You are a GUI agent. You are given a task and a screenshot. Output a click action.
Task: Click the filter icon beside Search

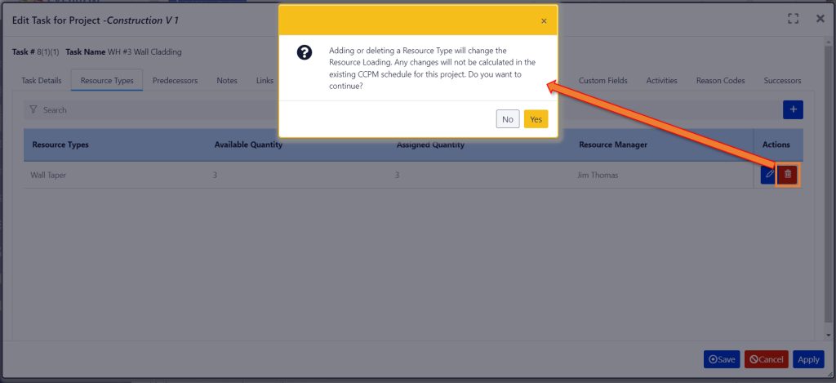(x=33, y=109)
